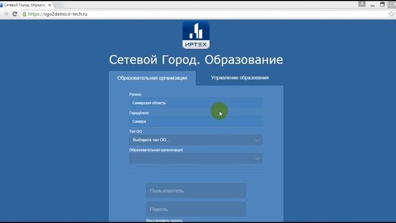The image size is (396, 223).
Task: Click the Сетевой Город. Образование heading
Action: pyautogui.click(x=196, y=60)
